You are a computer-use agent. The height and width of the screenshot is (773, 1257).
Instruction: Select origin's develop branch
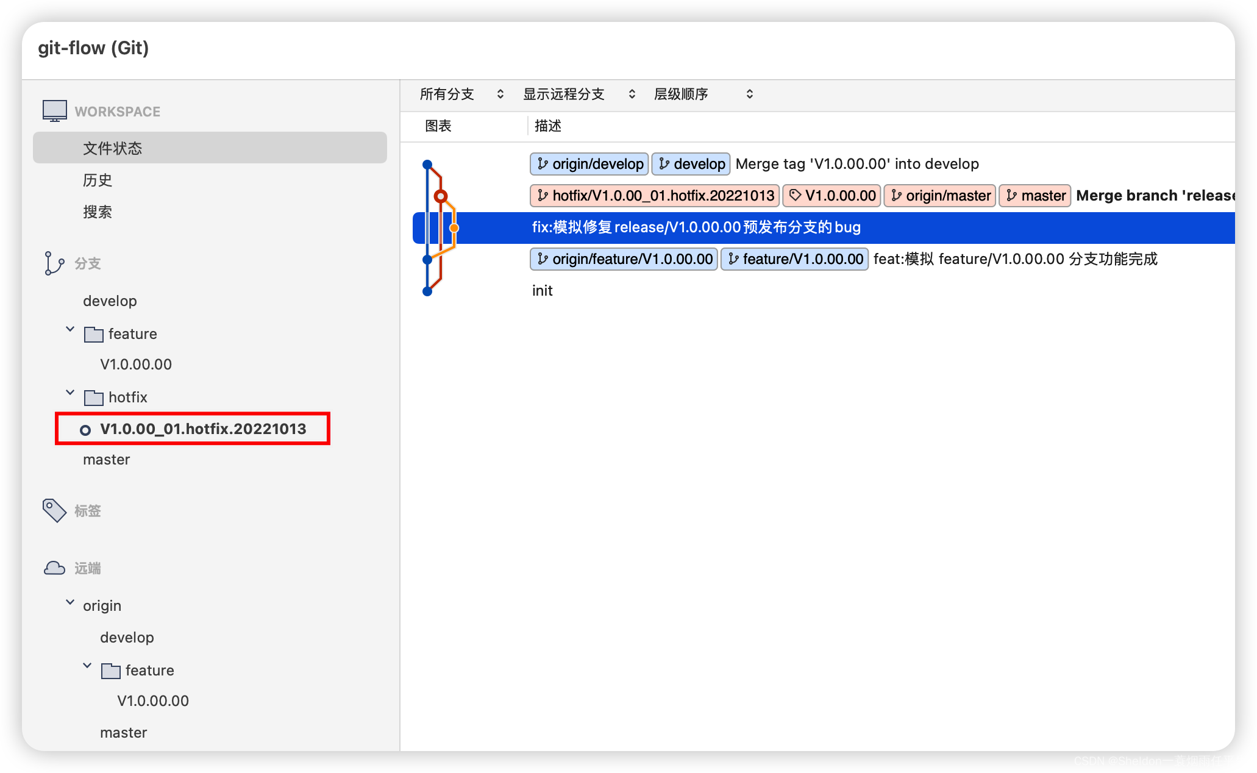click(x=127, y=638)
